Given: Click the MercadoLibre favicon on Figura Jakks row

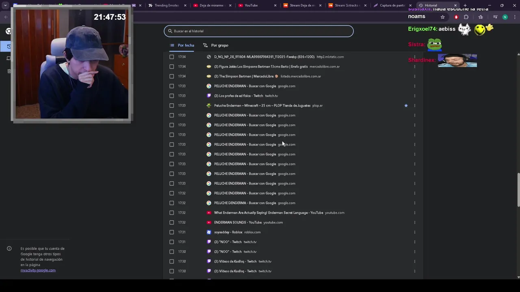Looking at the screenshot, I should tap(209, 67).
